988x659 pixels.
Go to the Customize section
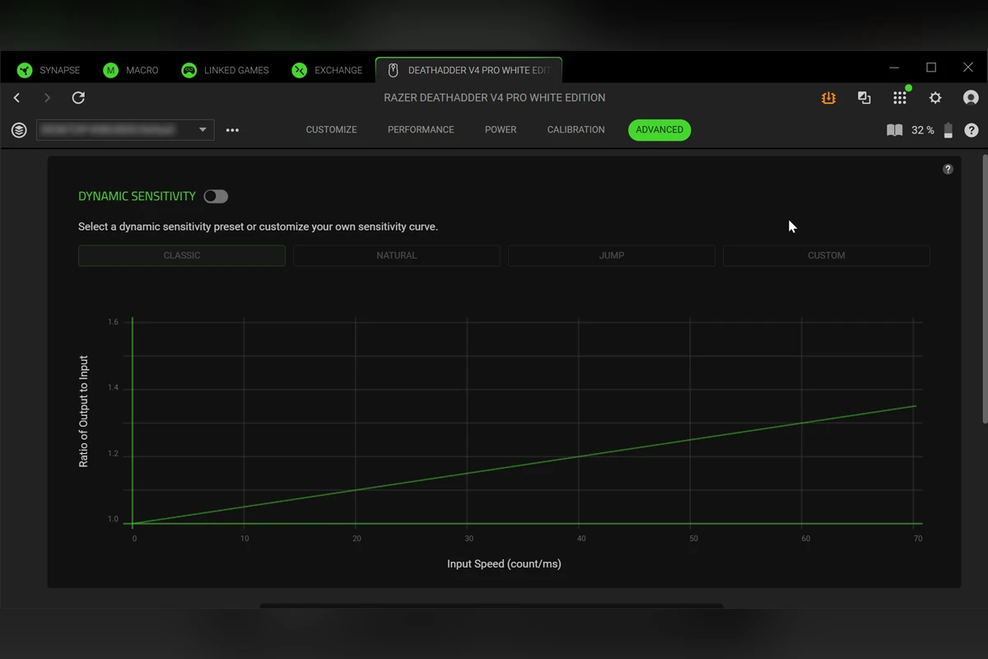(331, 130)
